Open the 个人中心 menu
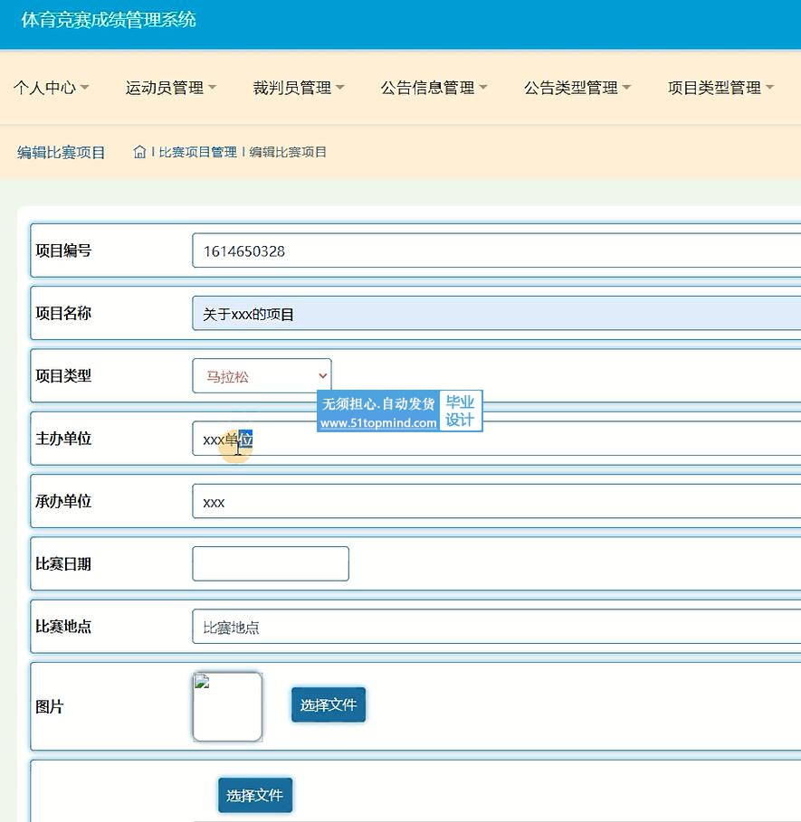 coord(52,87)
